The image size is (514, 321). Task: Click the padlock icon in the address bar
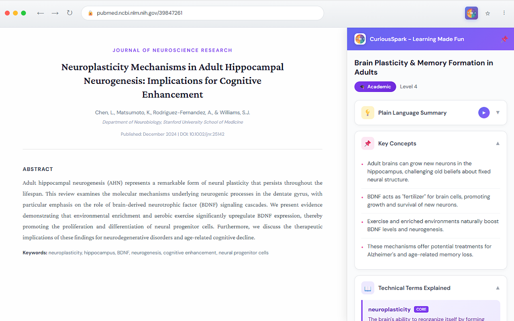click(x=90, y=13)
